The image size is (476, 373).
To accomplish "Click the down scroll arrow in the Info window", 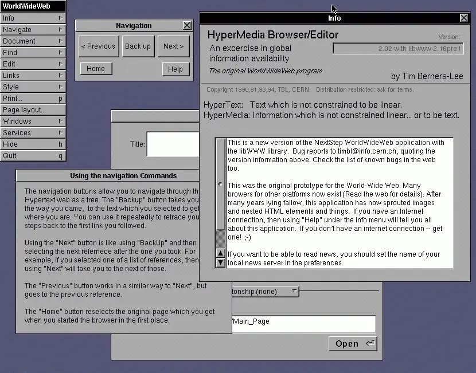I will point(220,262).
